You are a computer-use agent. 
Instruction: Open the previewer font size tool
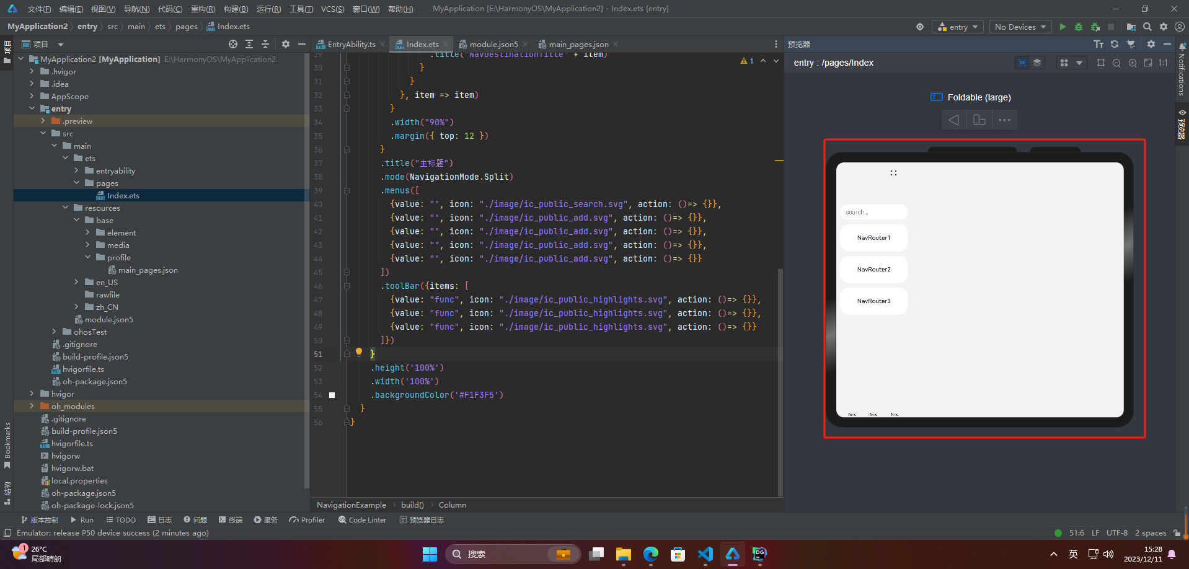click(x=1098, y=44)
